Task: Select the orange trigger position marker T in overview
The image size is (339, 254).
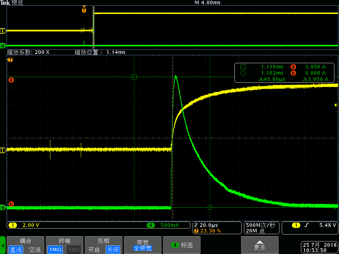Action: point(84,10)
